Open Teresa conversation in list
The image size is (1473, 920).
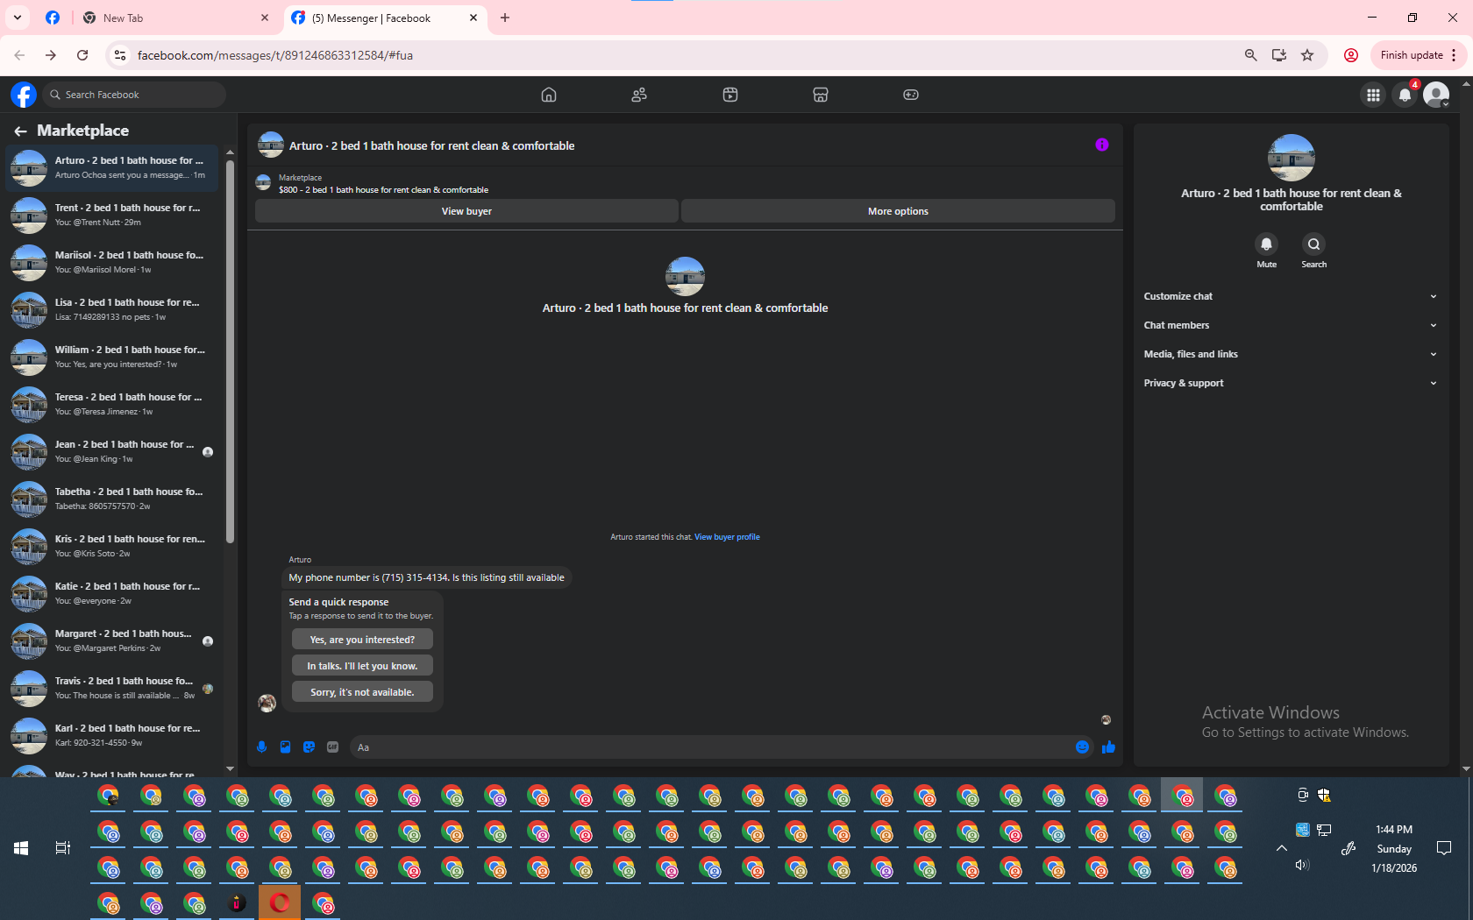(112, 404)
